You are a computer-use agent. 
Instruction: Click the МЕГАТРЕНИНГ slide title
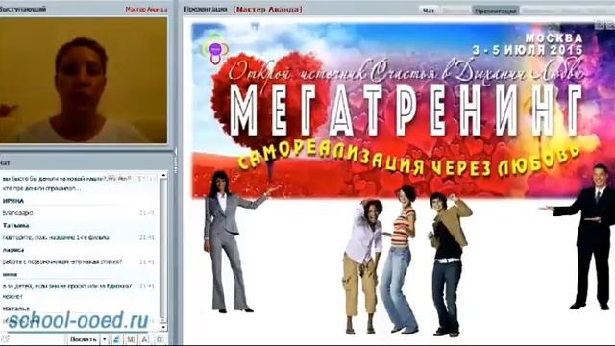click(406, 111)
